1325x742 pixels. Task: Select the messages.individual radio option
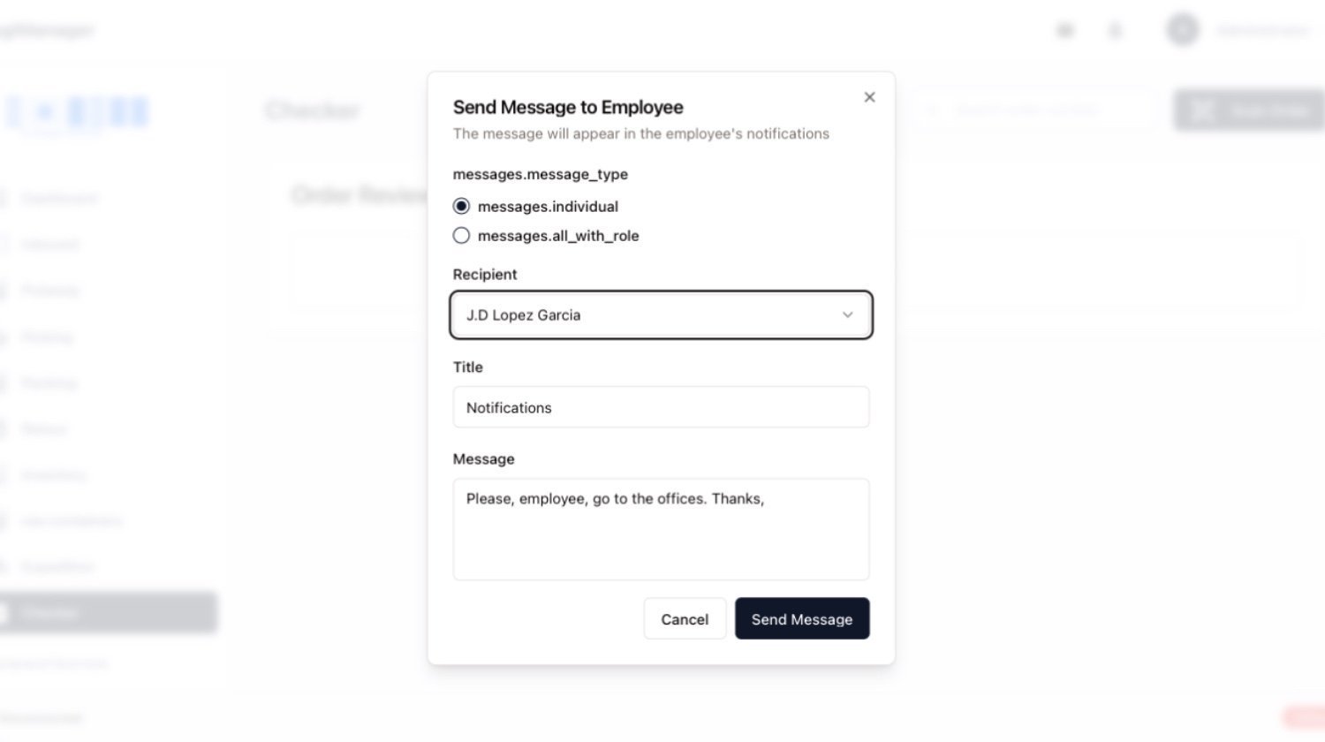click(461, 206)
